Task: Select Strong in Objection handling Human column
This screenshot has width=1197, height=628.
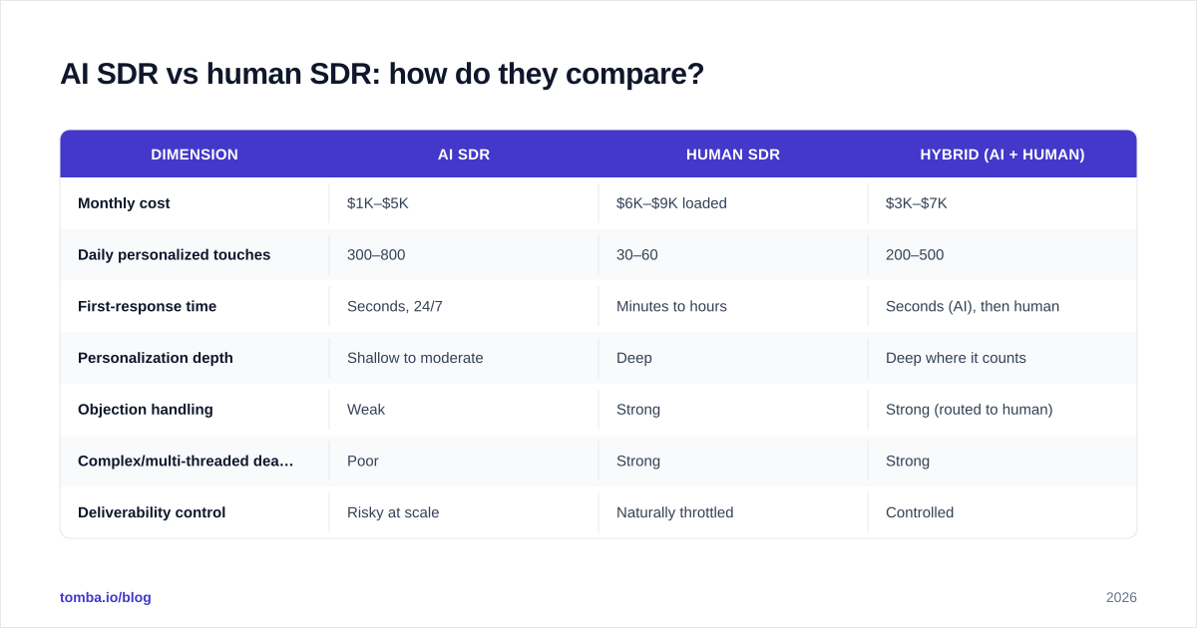Action: 733,410
